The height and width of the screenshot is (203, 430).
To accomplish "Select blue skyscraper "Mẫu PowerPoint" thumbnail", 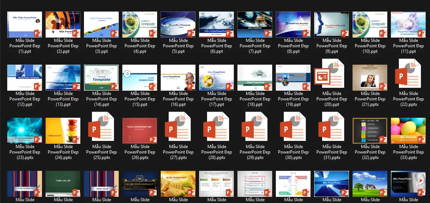I will point(332,184).
